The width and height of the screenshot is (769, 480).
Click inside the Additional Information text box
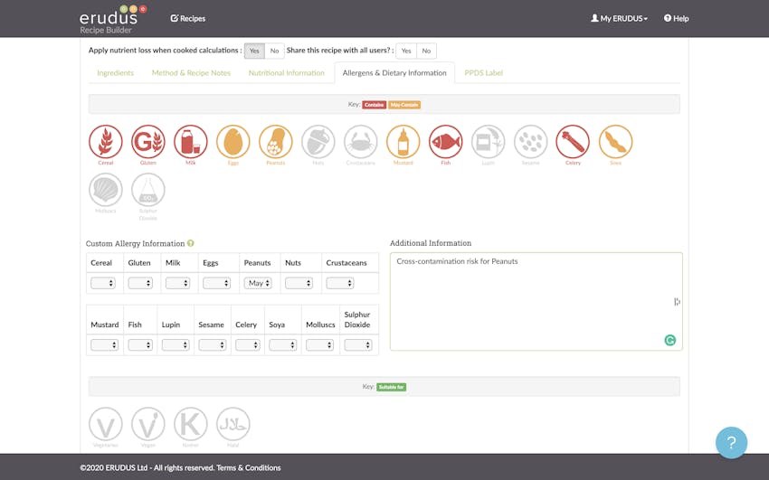pyautogui.click(x=536, y=301)
